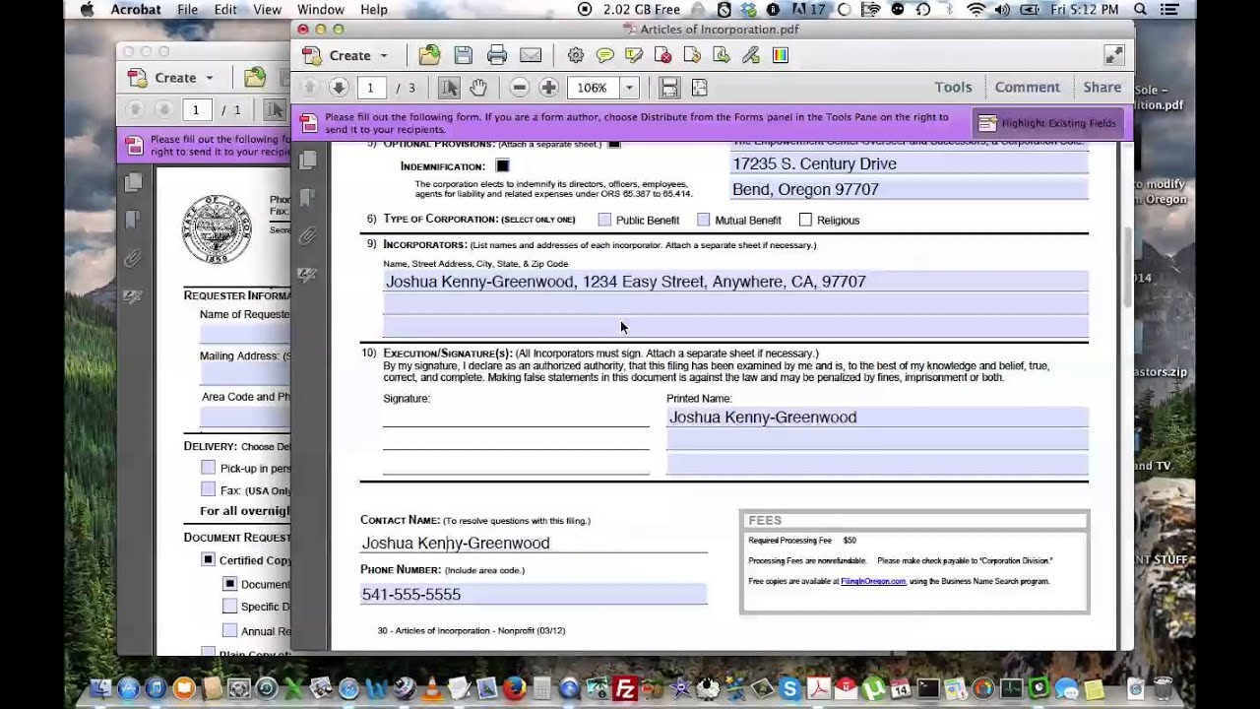Click the insert page toolbar icon
This screenshot has height=709, width=1260.
[x=692, y=55]
